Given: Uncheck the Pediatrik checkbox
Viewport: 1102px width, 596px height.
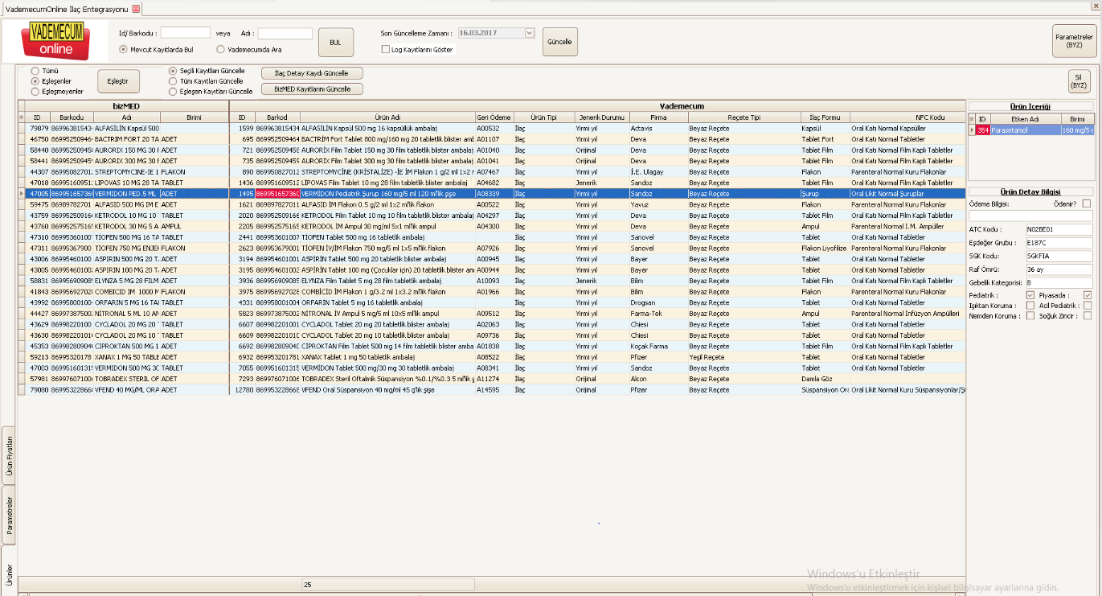Looking at the screenshot, I should (x=1030, y=295).
